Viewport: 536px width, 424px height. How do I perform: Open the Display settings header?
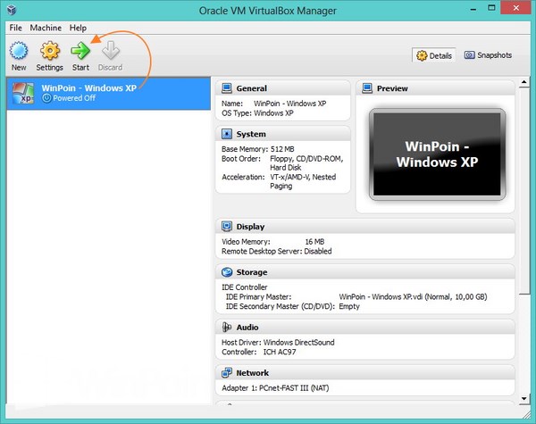pos(365,226)
